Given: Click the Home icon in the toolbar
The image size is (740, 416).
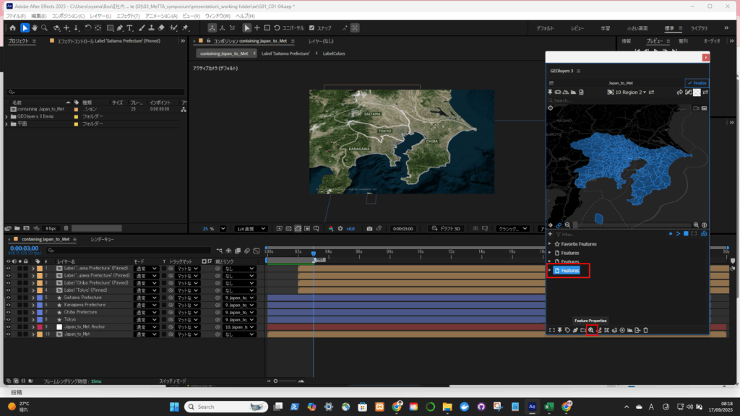Looking at the screenshot, I should point(14,27).
